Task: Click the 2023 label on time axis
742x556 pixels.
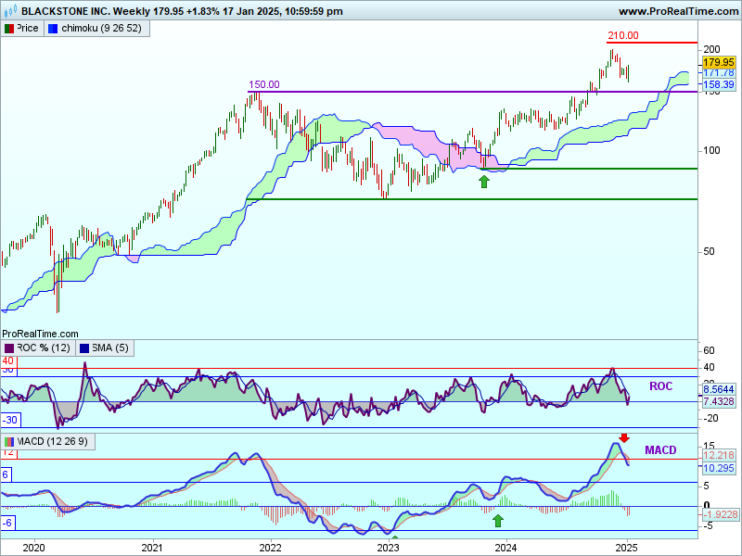Action: tap(388, 548)
